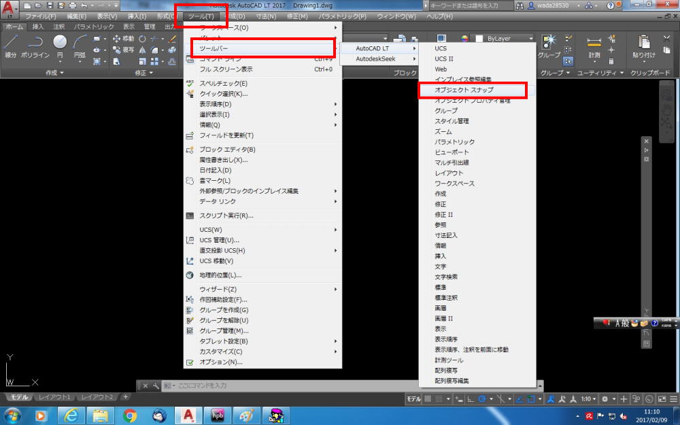Click the Open file icon in quick access
This screenshot has width=680, height=425.
tap(39, 5)
